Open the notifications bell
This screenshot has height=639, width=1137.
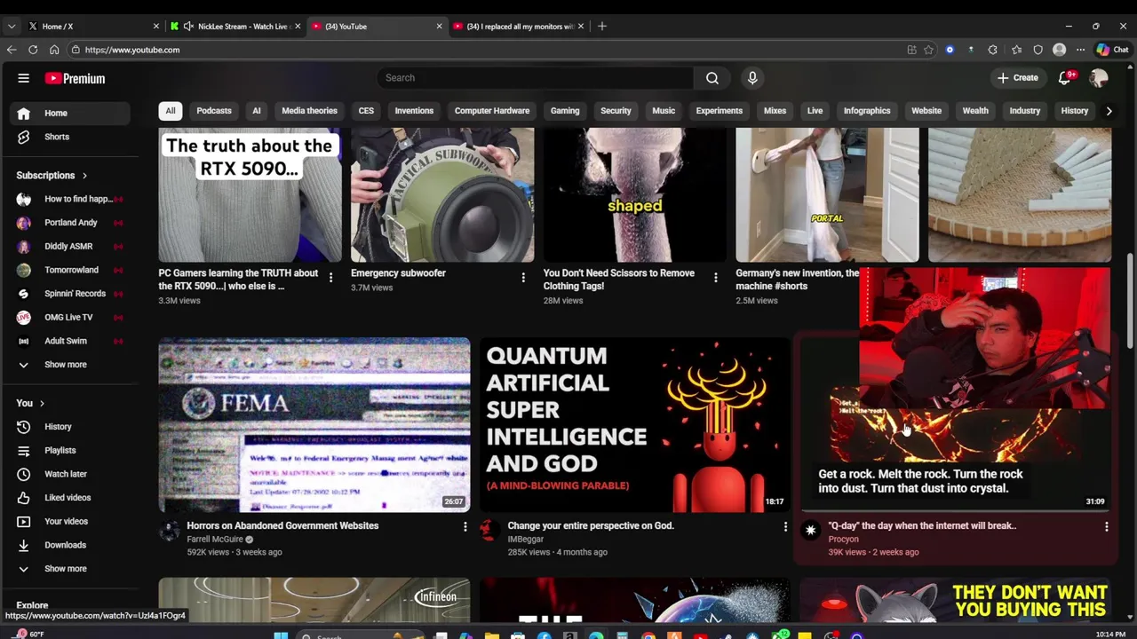coord(1065,78)
